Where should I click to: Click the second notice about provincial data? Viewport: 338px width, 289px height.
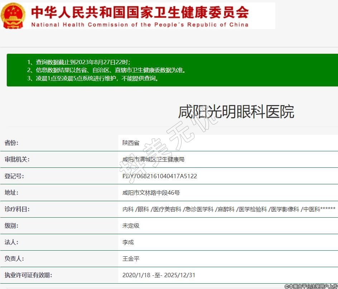(106, 70)
